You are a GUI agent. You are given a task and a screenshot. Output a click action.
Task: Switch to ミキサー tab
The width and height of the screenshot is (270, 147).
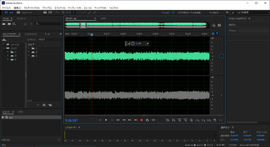coord(104,18)
